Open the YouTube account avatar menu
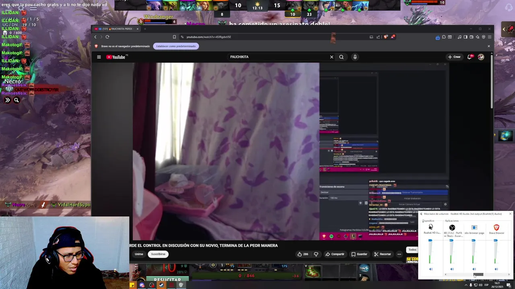 (481, 57)
